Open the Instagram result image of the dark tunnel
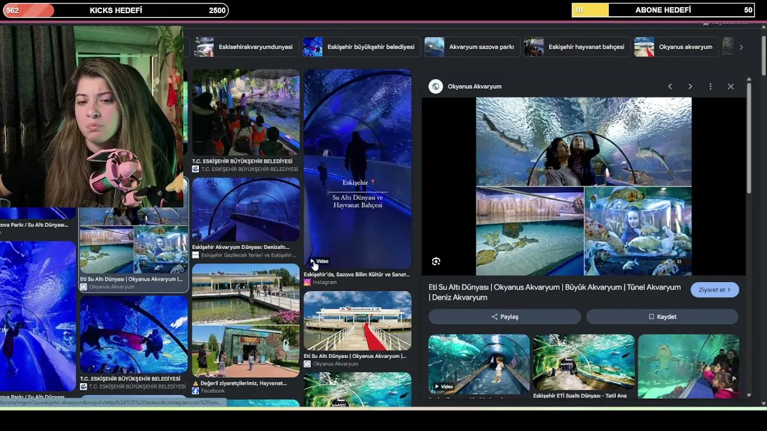The width and height of the screenshot is (767, 431). pos(358,169)
